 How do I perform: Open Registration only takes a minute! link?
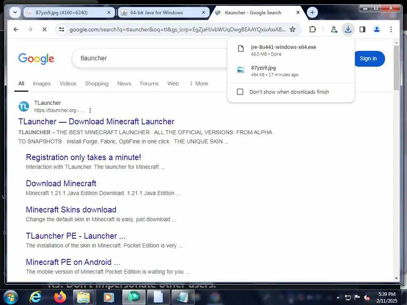83,157
